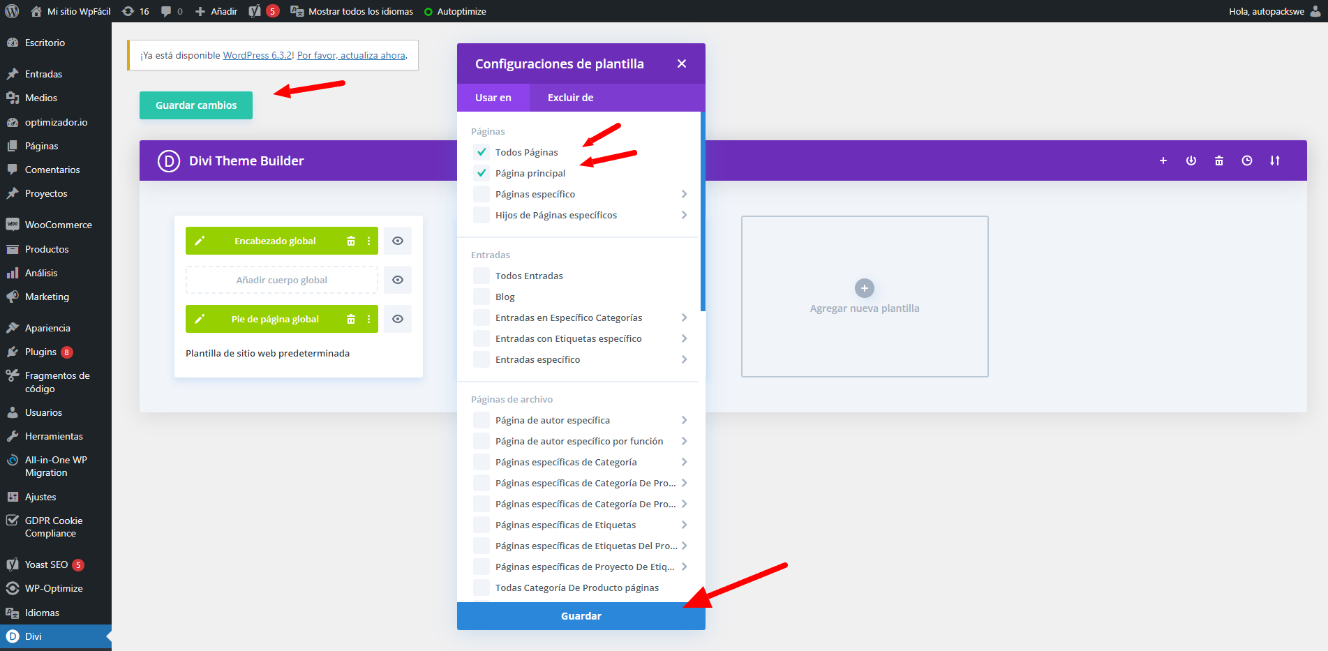This screenshot has height=651, width=1328.
Task: Close the Configuraciones de plantilla dialog
Action: [x=682, y=63]
